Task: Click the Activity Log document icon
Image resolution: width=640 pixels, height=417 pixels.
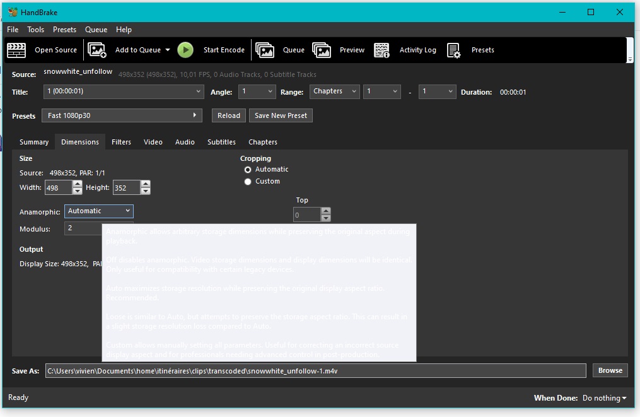Action: (381, 50)
